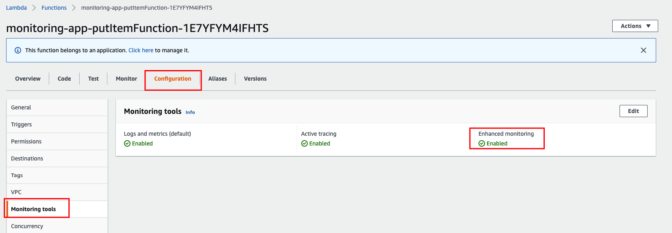The width and height of the screenshot is (672, 233).
Task: Open the Code tab
Action: (64, 79)
